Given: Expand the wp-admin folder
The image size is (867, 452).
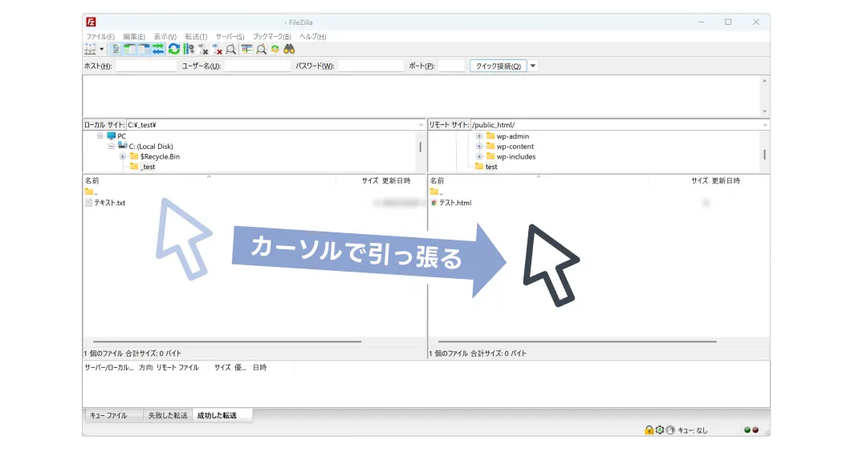Looking at the screenshot, I should pos(479,136).
